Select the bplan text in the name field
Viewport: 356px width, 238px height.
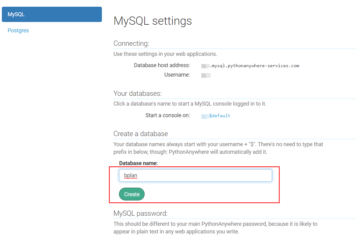pos(131,175)
